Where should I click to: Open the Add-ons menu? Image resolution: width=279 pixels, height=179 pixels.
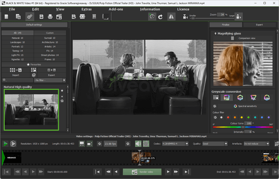pyautogui.click(x=116, y=9)
